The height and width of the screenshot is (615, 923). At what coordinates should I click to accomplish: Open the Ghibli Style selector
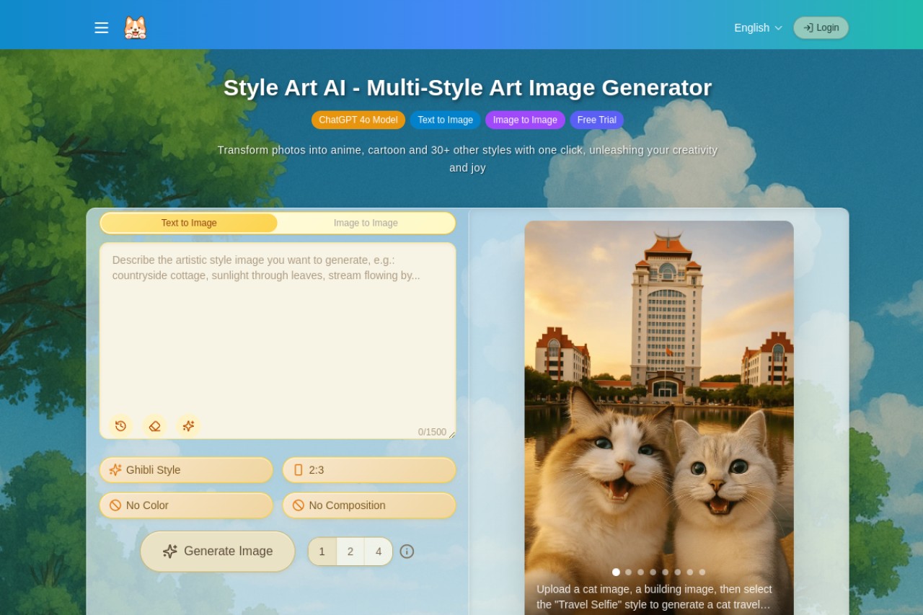coord(186,470)
